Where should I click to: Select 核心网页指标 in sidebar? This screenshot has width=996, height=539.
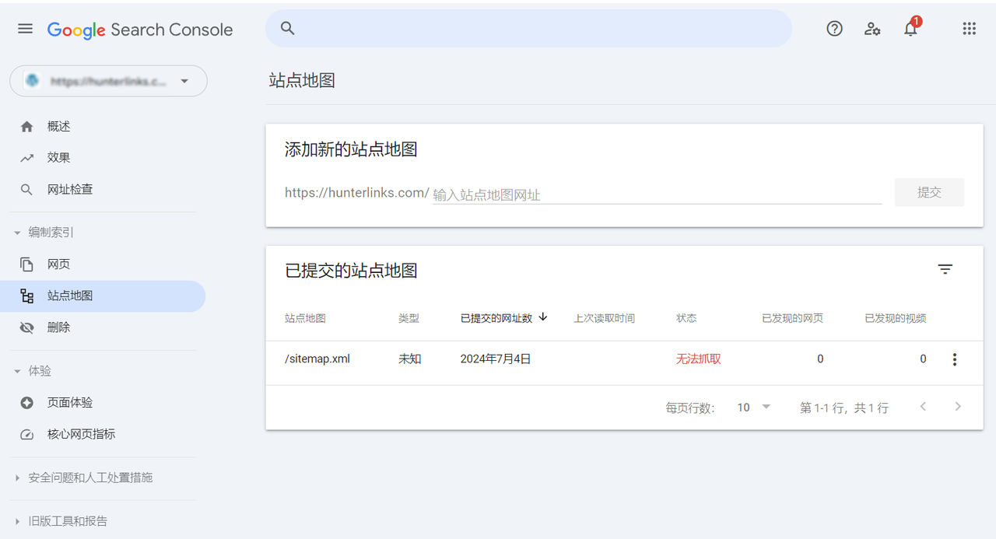coord(81,434)
